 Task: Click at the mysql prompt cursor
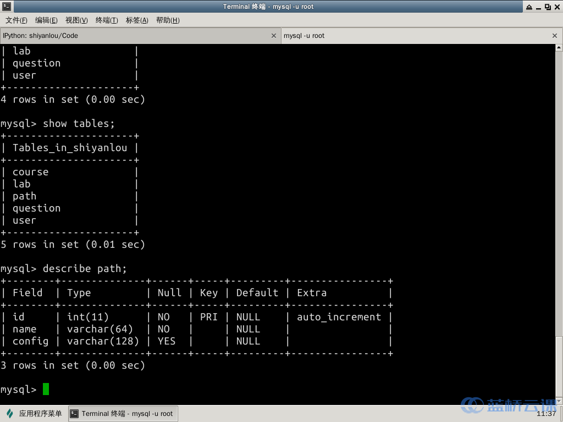(46, 390)
